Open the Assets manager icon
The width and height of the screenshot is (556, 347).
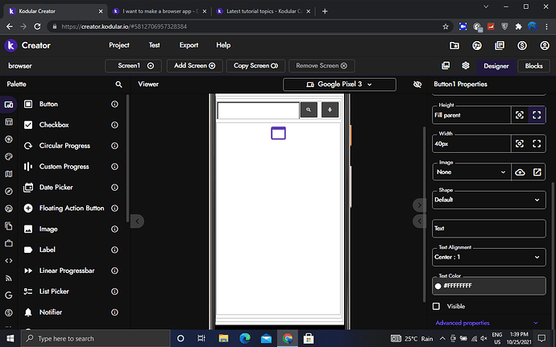[x=446, y=65]
